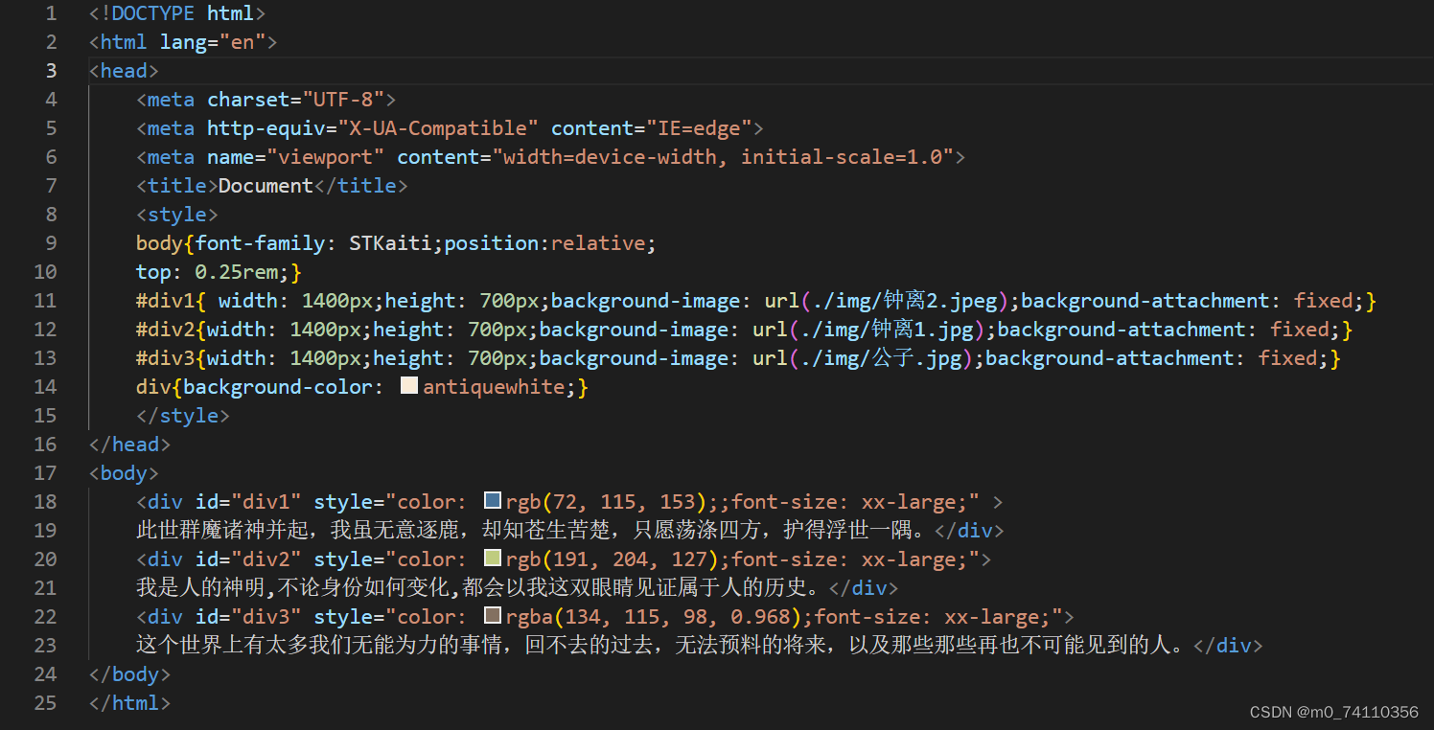This screenshot has width=1434, height=730.
Task: Click 'width=device-width, initial-scale=1.0' string
Action: [723, 157]
